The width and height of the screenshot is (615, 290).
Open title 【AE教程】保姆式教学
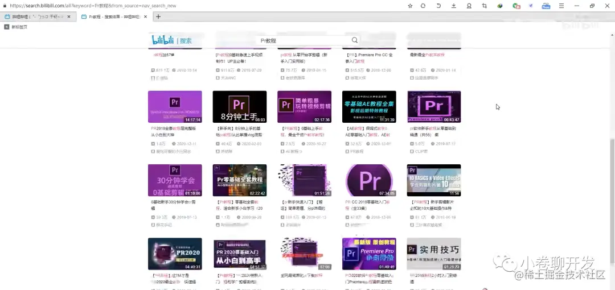pyautogui.click(x=367, y=131)
